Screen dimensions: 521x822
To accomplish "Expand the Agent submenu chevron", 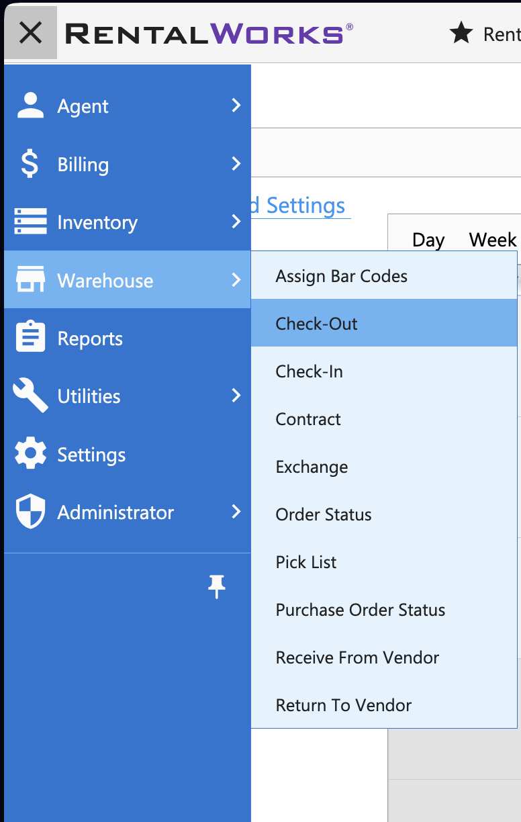I will [x=236, y=105].
